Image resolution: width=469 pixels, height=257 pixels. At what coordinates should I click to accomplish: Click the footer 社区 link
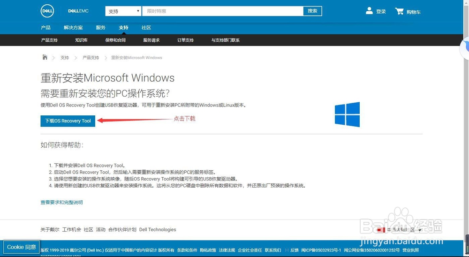coord(89,229)
